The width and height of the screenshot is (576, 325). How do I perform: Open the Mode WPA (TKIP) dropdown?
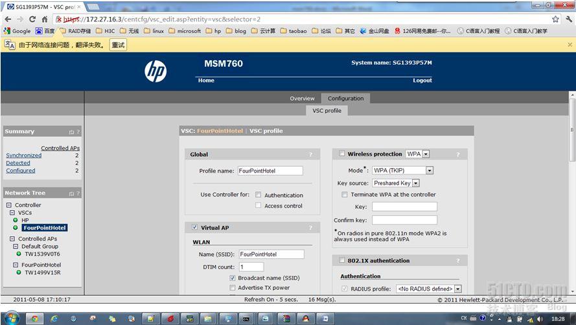pyautogui.click(x=402, y=170)
